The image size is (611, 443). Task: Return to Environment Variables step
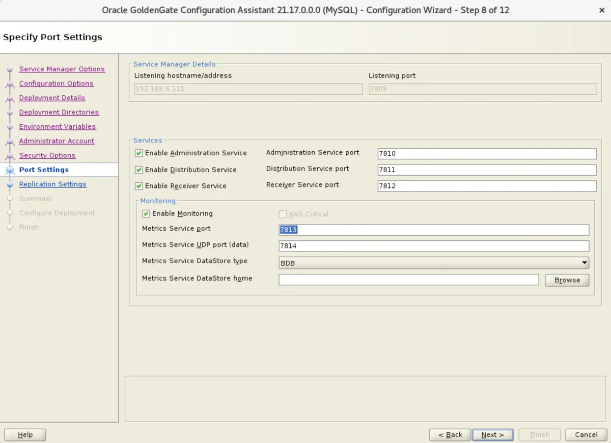tap(57, 126)
